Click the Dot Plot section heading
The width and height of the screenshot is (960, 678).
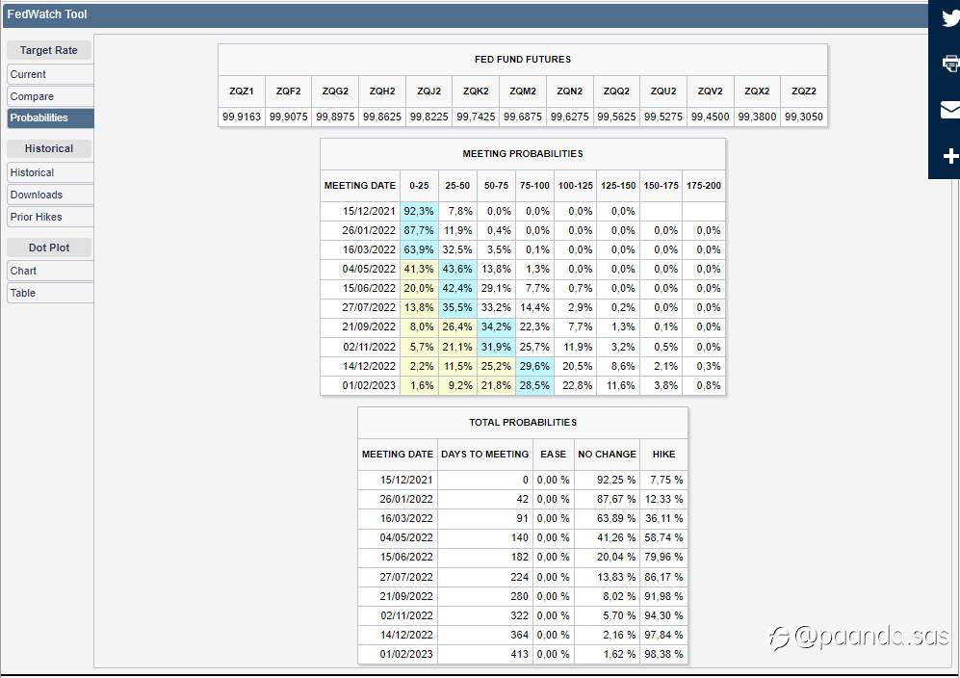tap(49, 248)
